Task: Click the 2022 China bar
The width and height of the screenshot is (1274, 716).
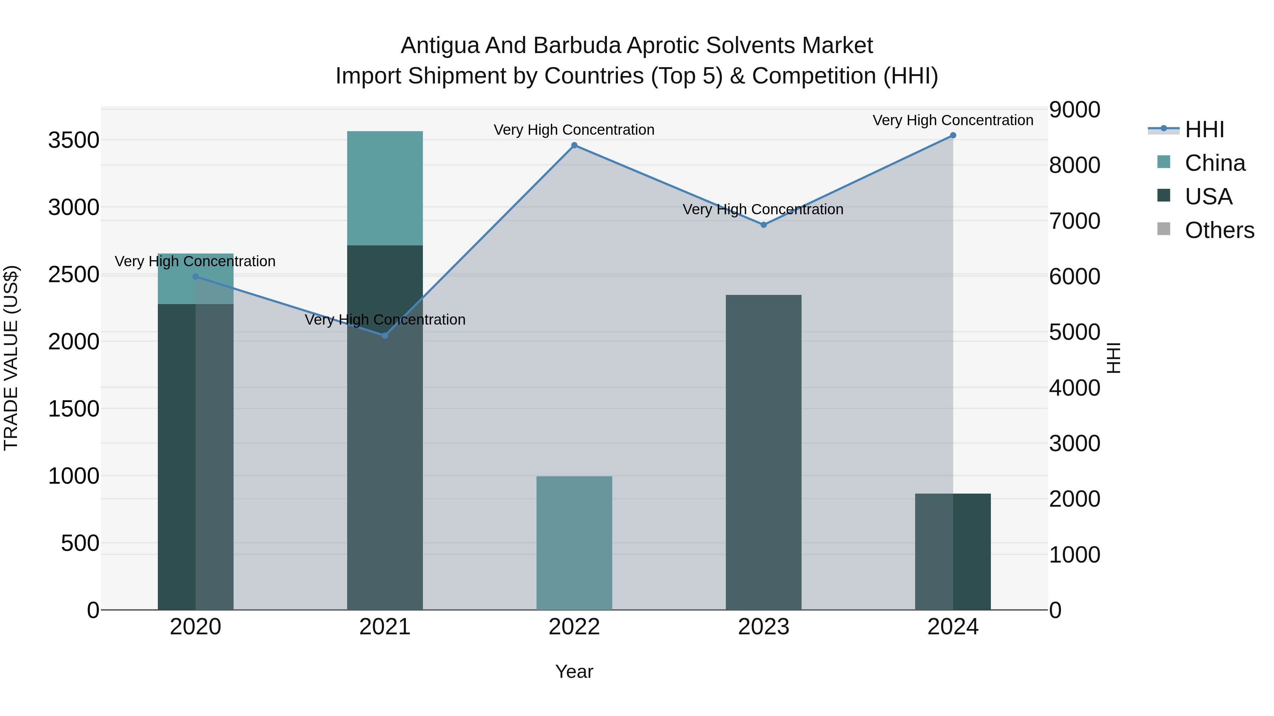Action: click(574, 543)
